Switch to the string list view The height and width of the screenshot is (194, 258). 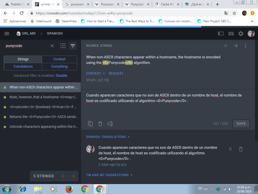pos(63,46)
